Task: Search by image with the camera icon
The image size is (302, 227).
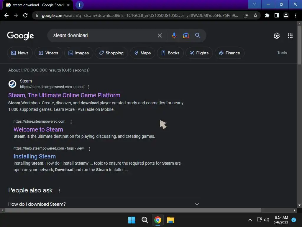Action: [x=186, y=35]
